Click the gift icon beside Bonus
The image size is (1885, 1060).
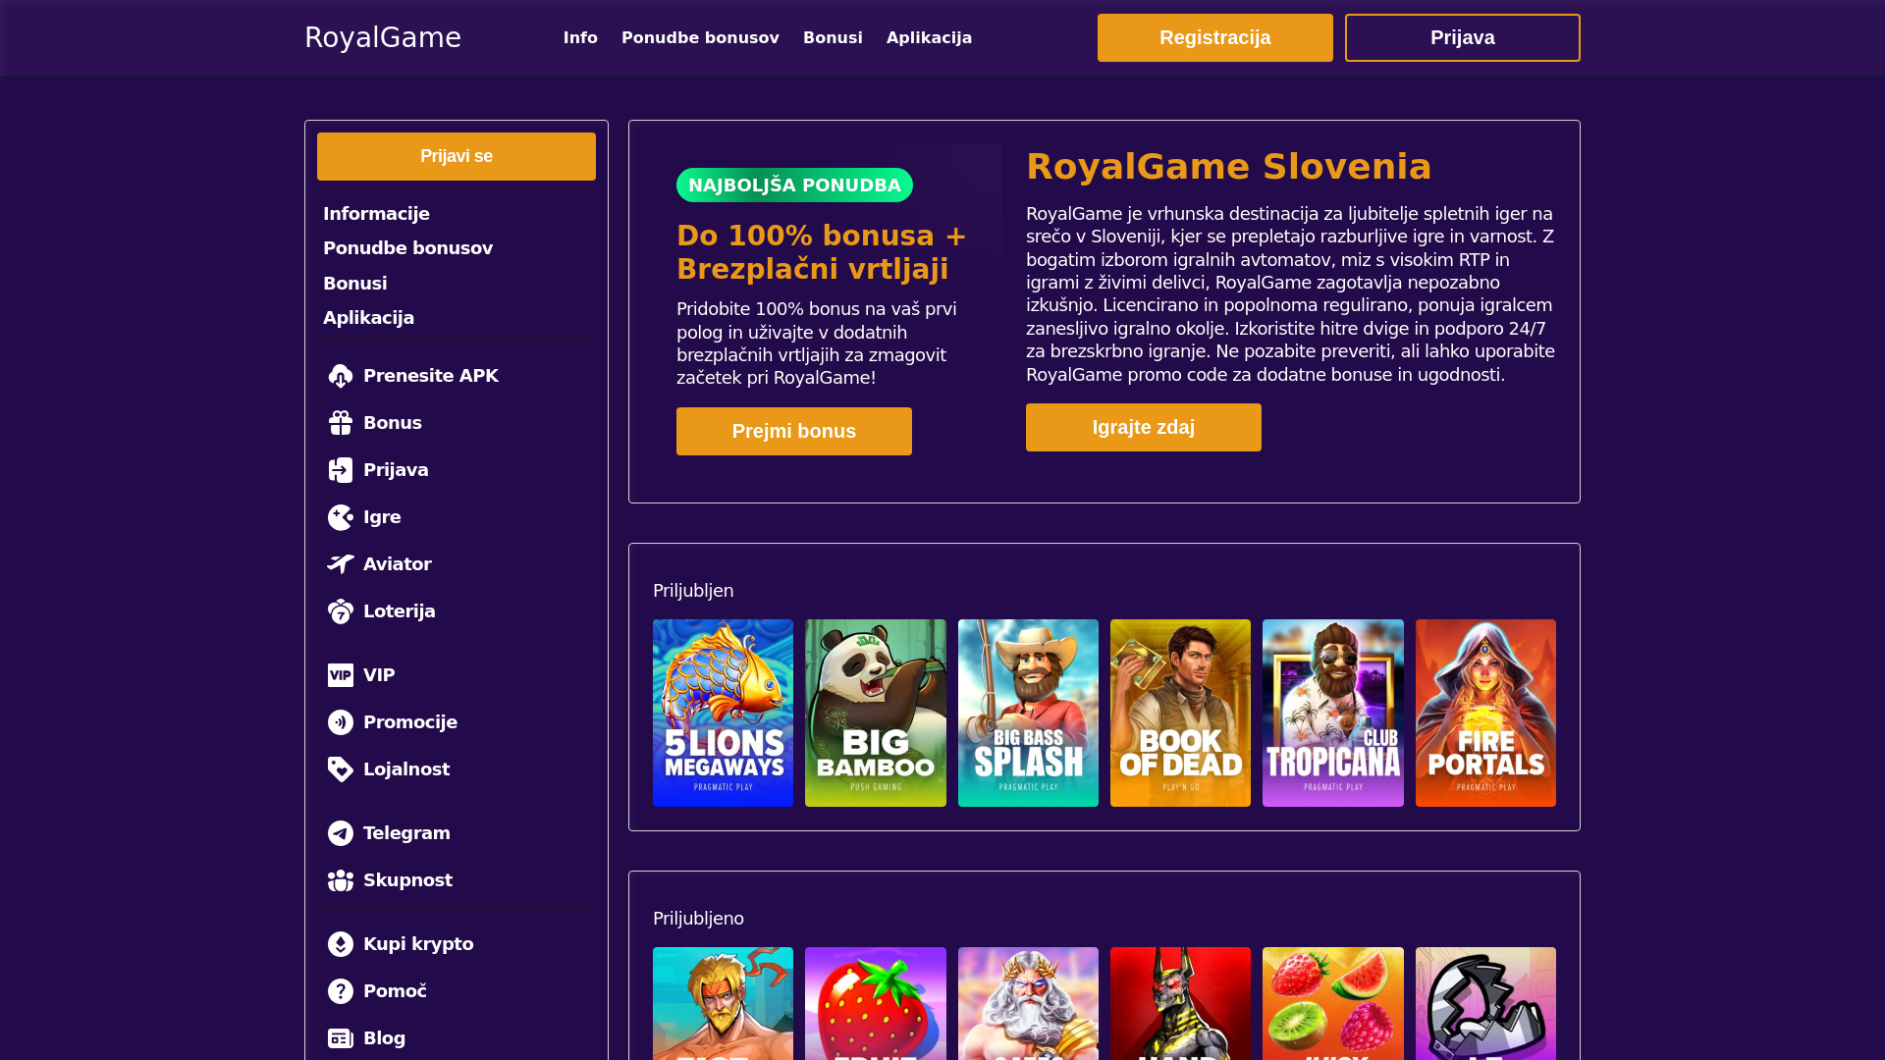[x=341, y=423]
